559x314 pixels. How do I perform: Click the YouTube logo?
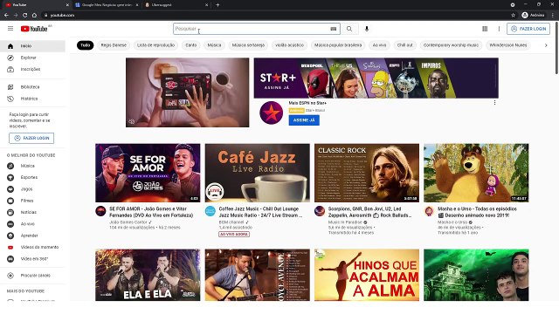click(34, 29)
